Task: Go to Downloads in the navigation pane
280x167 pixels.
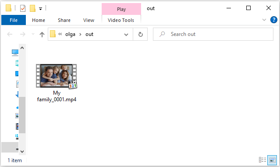Action: pyautogui.click(x=17, y=95)
